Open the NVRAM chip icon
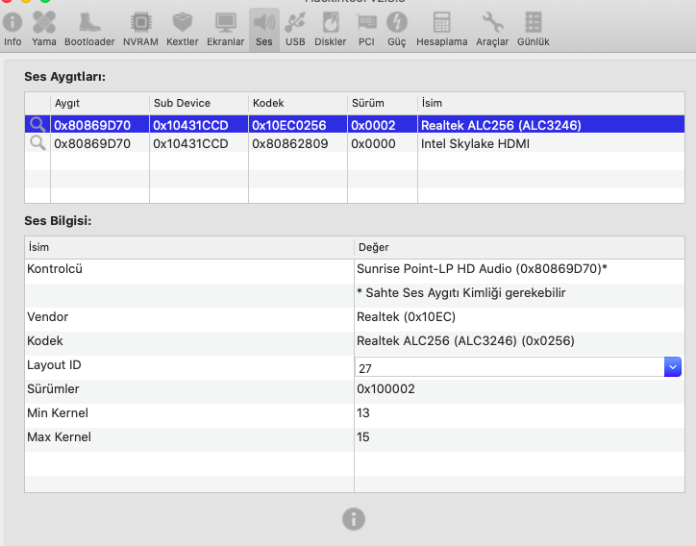Image resolution: width=696 pixels, height=546 pixels. pyautogui.click(x=140, y=27)
